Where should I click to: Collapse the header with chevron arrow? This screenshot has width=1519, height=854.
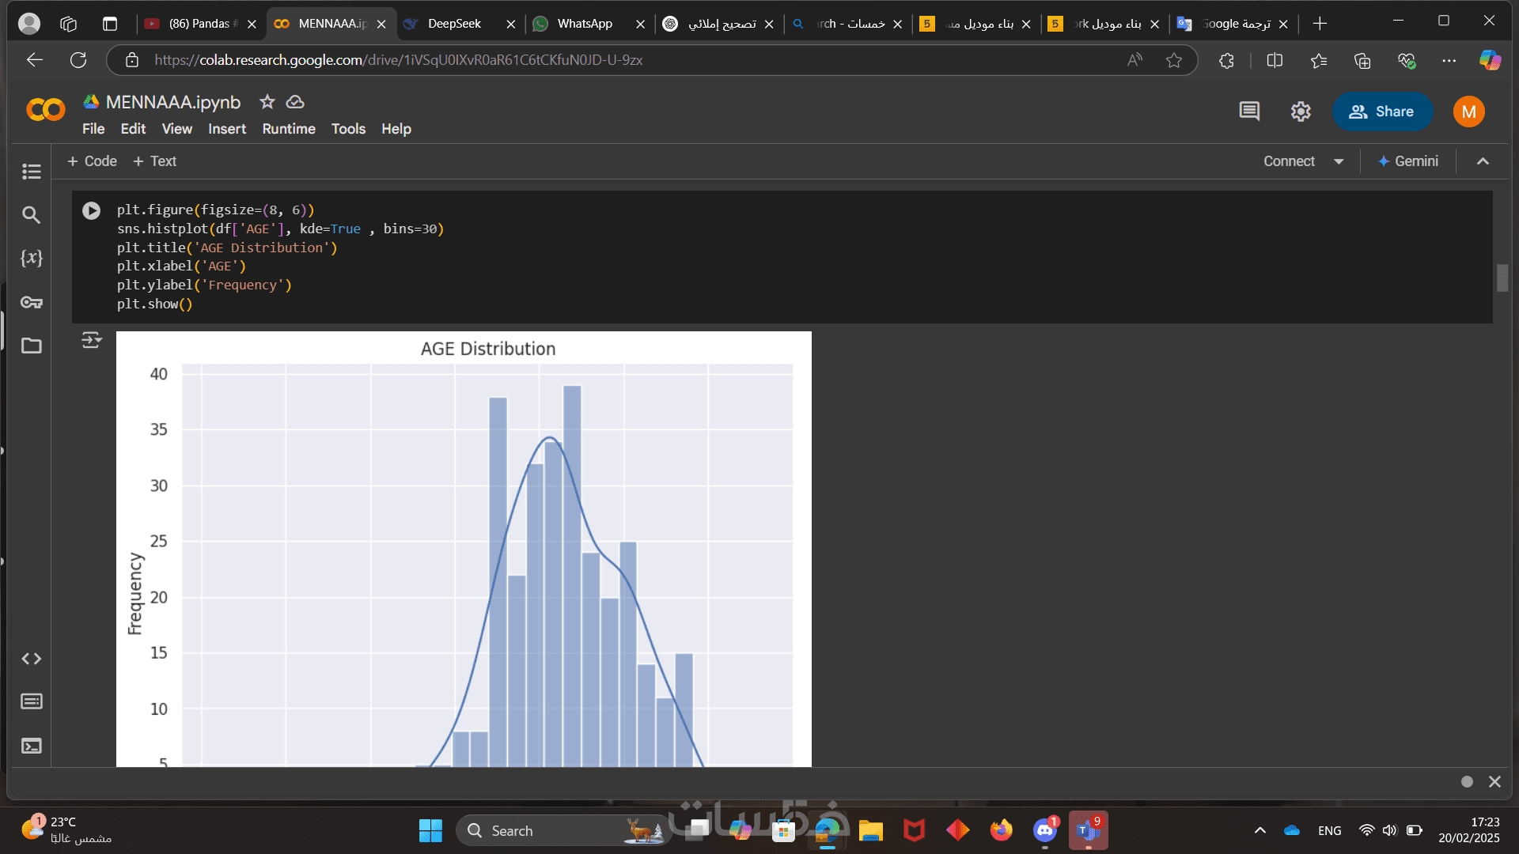tap(1483, 161)
